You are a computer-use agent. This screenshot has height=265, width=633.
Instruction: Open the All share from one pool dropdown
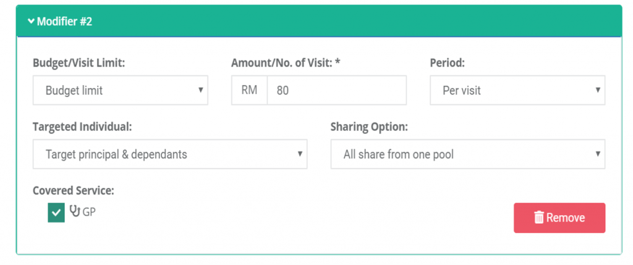(467, 154)
